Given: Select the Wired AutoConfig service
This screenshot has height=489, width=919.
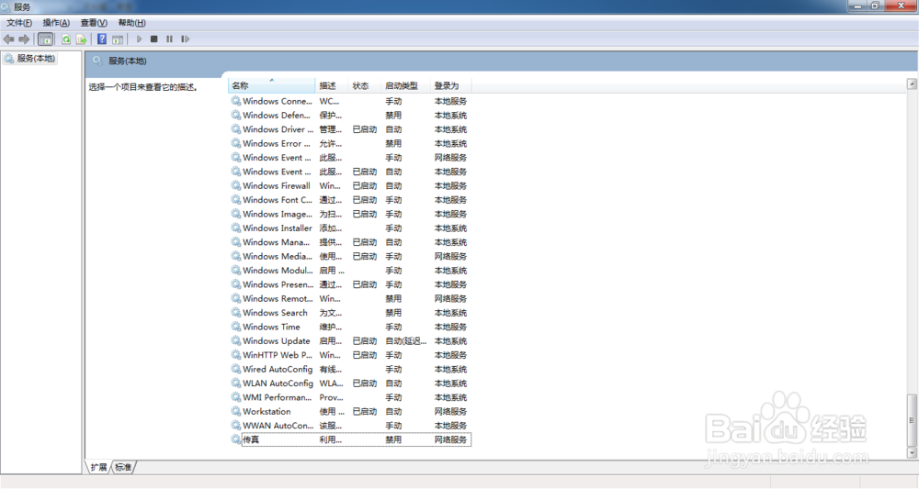Looking at the screenshot, I should 350,369.
